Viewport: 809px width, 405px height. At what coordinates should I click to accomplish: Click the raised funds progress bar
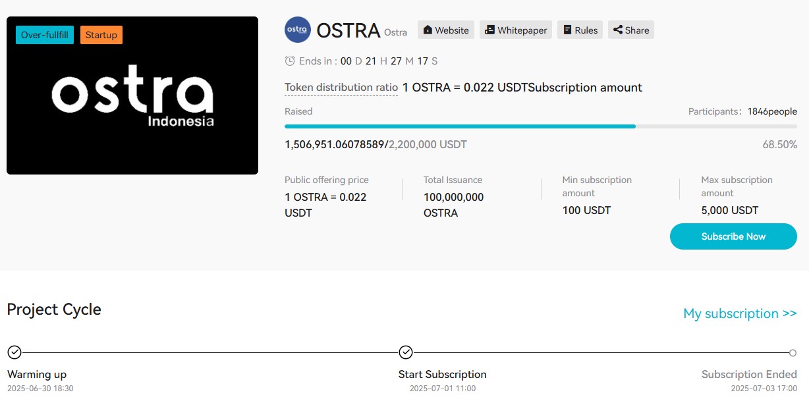pos(541,126)
